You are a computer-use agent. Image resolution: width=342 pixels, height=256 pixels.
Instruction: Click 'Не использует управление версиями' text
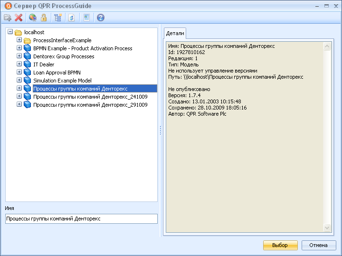213,71
